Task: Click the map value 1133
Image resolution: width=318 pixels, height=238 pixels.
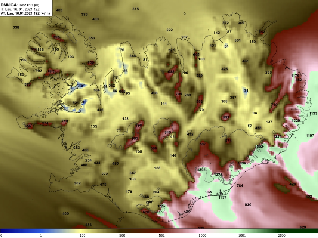Action: [313, 113]
